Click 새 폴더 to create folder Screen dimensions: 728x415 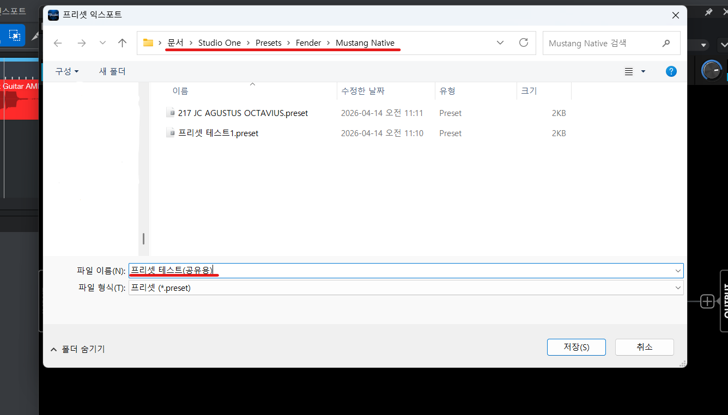pyautogui.click(x=112, y=71)
